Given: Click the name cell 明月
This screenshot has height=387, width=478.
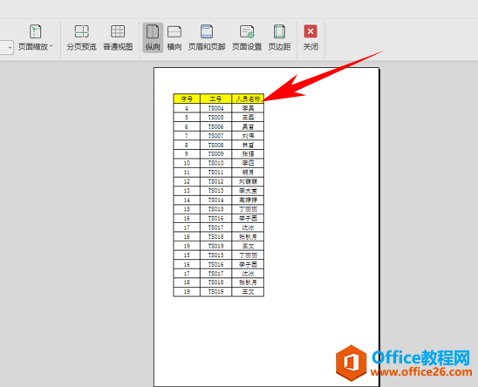Looking at the screenshot, I should pos(248,173).
